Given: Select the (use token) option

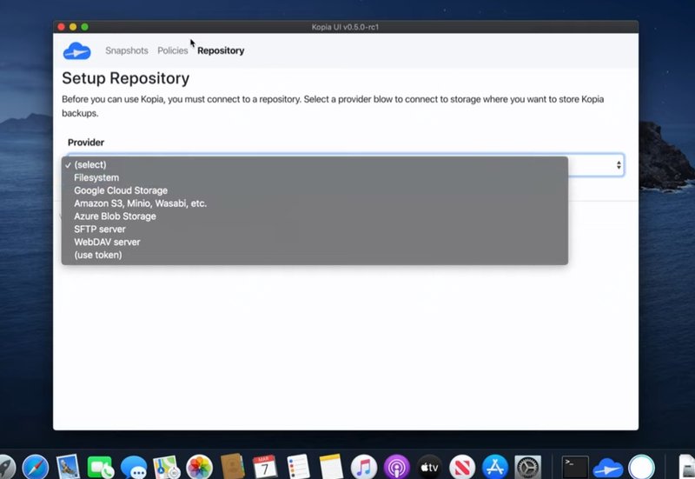Looking at the screenshot, I should point(98,256).
